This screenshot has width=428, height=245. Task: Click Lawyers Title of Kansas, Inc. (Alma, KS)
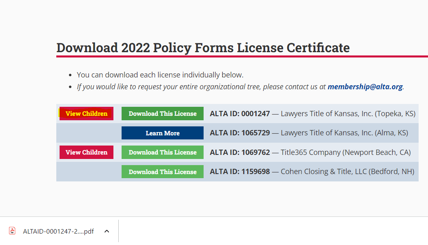point(344,133)
